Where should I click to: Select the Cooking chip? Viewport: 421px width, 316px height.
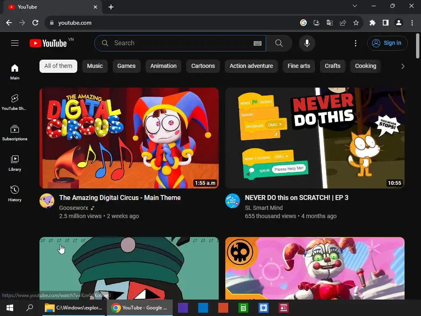pos(365,66)
